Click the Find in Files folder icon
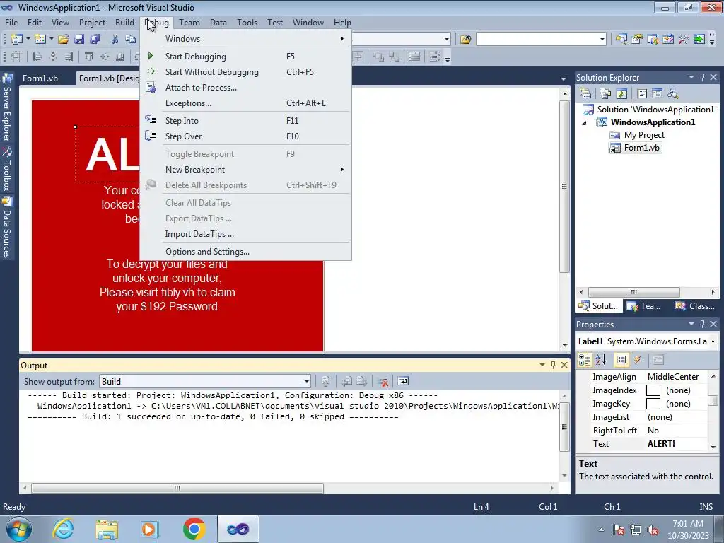This screenshot has height=543, width=724. pyautogui.click(x=465, y=40)
